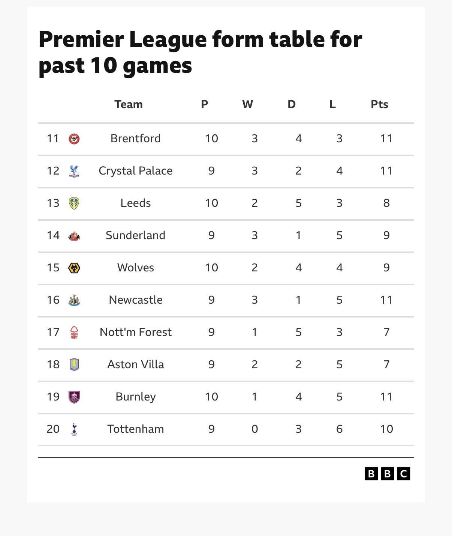Click the Nott'm Forest tree badge
Screen dimensions: 452x536
coord(74,333)
